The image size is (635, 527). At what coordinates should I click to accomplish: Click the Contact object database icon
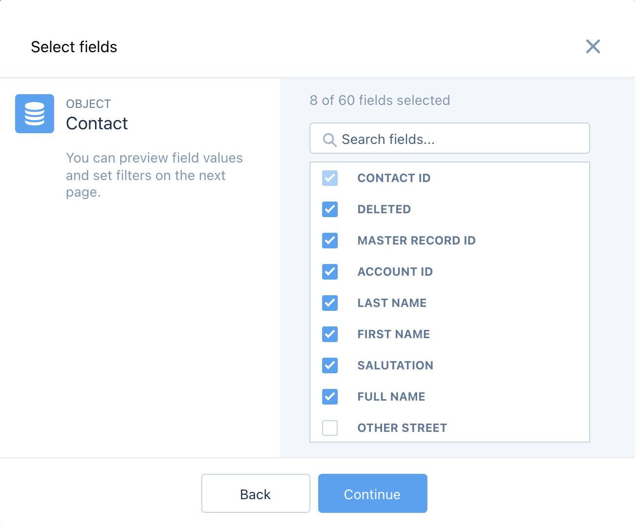[x=35, y=114]
